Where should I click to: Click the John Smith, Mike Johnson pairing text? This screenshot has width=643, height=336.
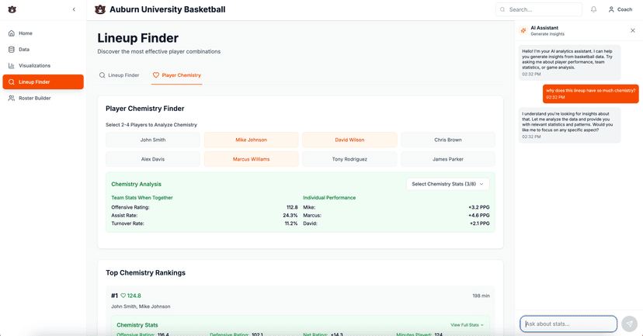pyautogui.click(x=141, y=307)
